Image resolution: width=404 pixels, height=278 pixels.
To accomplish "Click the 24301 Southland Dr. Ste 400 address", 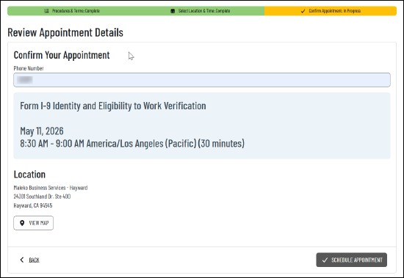I will [42, 197].
